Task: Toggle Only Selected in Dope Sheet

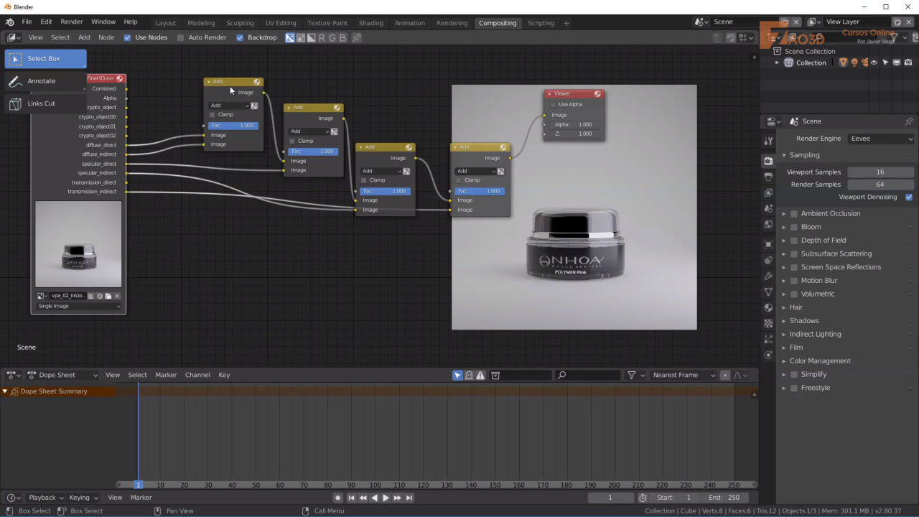Action: coord(457,375)
